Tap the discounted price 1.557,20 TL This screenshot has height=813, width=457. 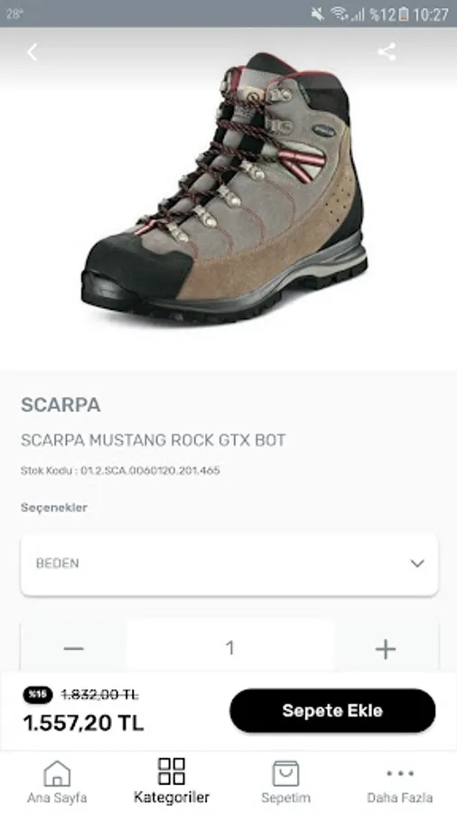click(x=83, y=723)
